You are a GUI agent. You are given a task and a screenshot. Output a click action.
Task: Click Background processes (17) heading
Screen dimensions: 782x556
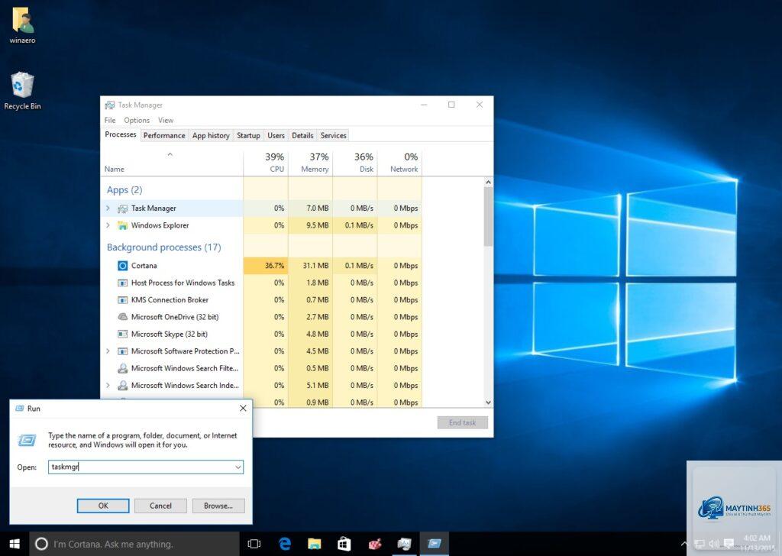point(163,247)
